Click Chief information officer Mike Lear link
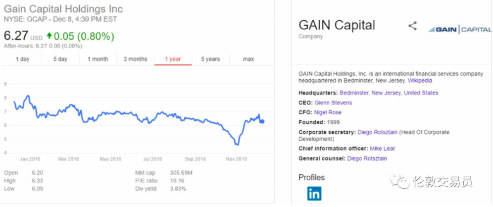 (382, 149)
